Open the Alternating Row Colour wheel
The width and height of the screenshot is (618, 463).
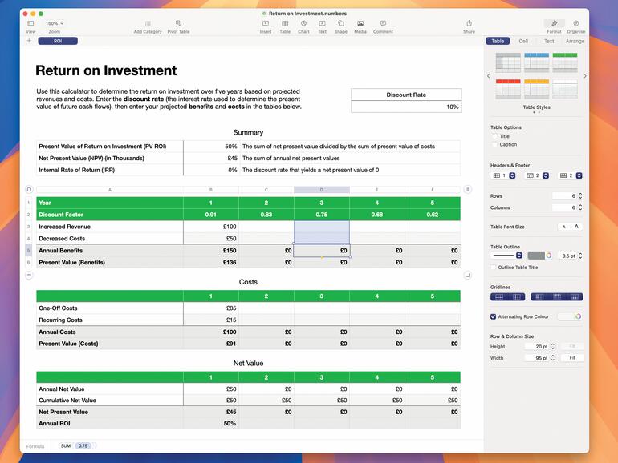pos(578,316)
